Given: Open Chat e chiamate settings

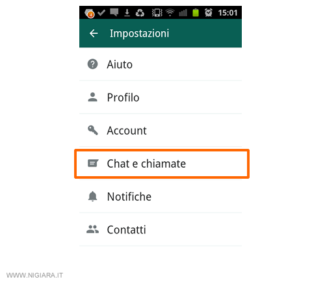Looking at the screenshot, I should pos(161,164).
